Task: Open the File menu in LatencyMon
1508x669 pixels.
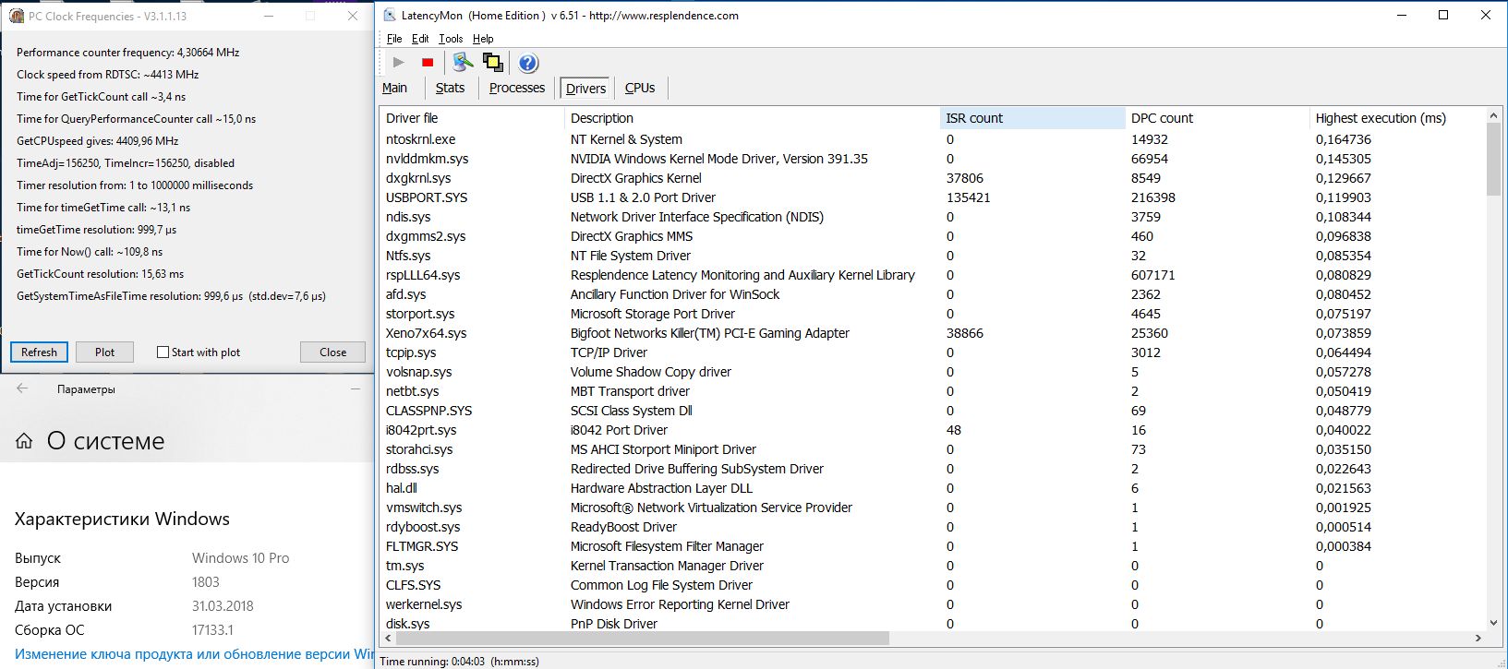Action: click(x=394, y=39)
